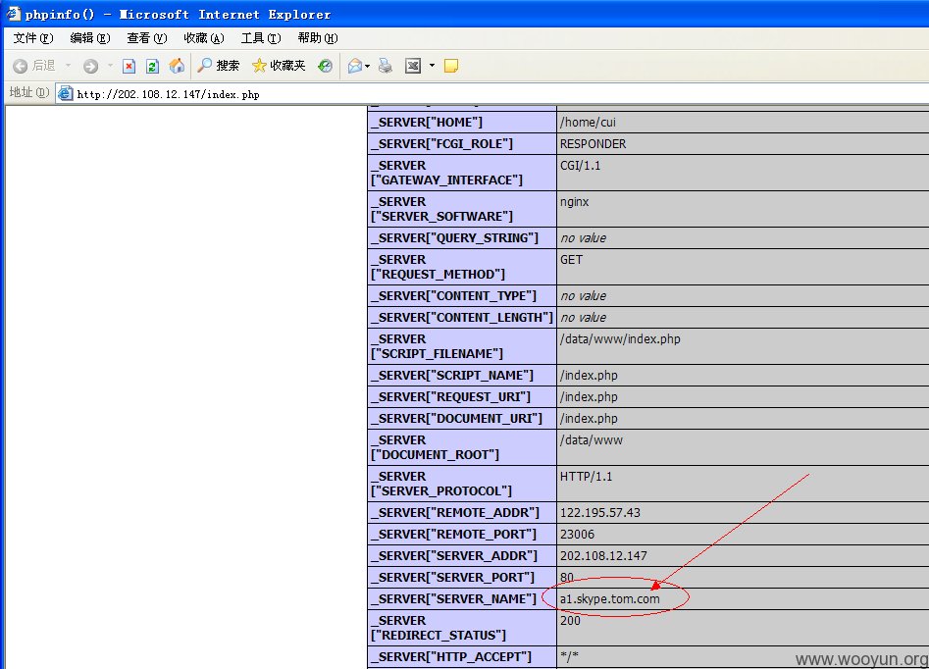Click the REQUEST_URI variable cell
The height and width of the screenshot is (669, 929).
(461, 396)
